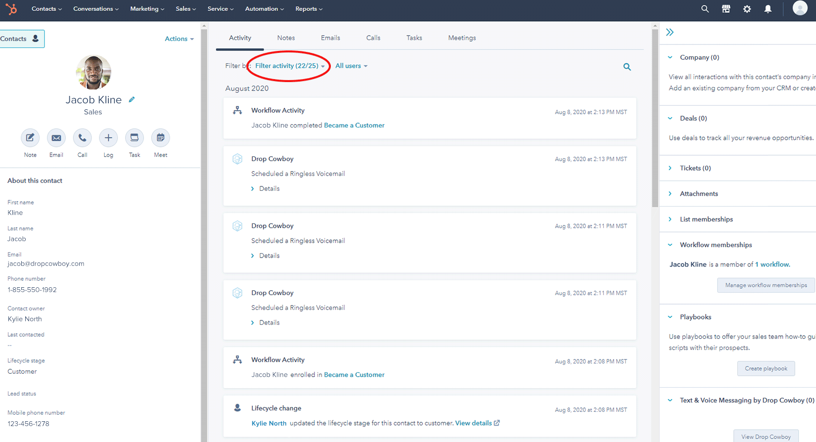Click the jacob@dropcowboy.com email field
Screen dimensions: 816x442
(46, 264)
